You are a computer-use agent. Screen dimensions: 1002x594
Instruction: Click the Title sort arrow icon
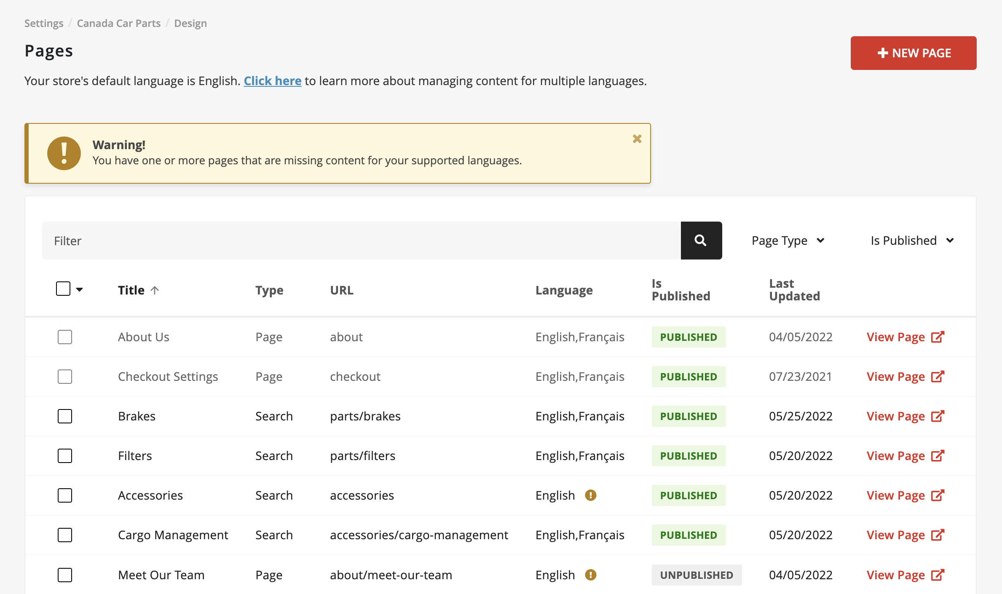click(155, 290)
